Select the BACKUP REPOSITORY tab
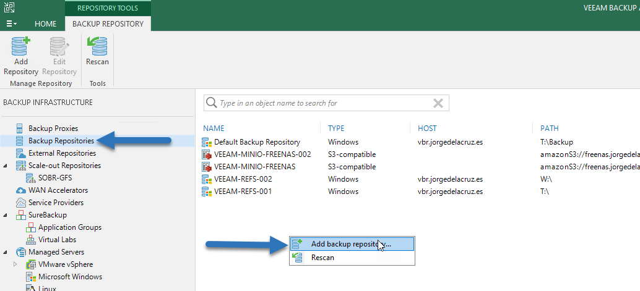Image resolution: width=640 pixels, height=291 pixels. click(108, 23)
